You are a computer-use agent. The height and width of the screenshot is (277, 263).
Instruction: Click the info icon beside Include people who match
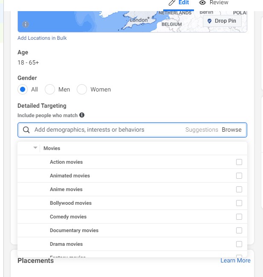82,115
